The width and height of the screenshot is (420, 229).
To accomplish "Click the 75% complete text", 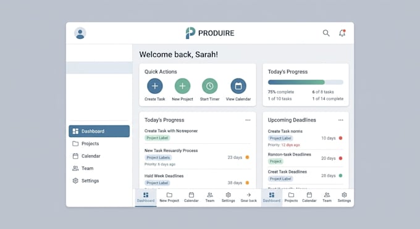I will (x=281, y=92).
